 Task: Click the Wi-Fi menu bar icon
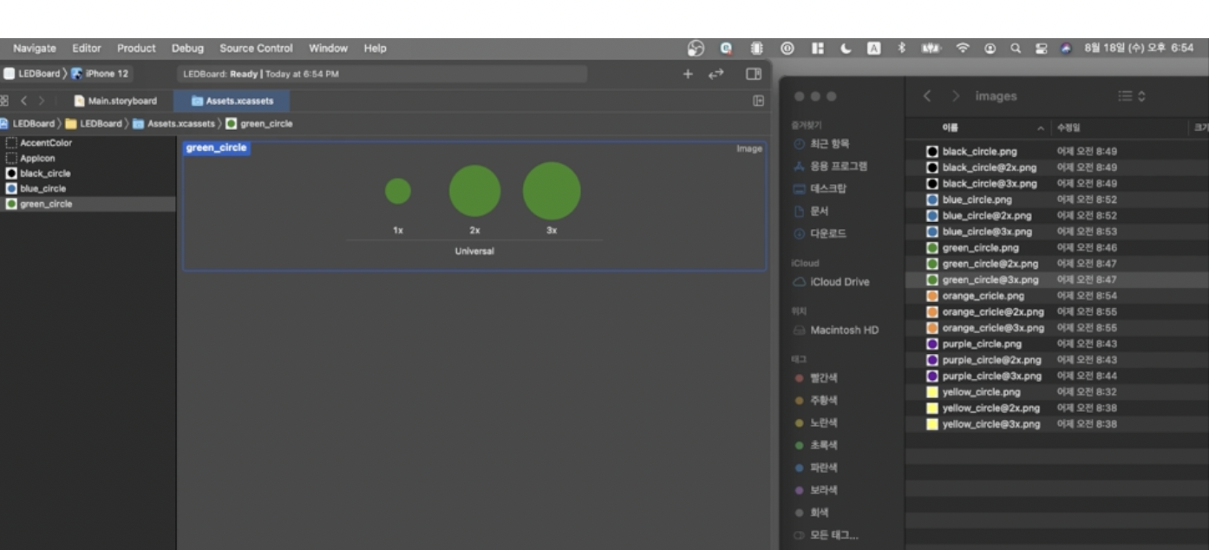pyautogui.click(x=963, y=49)
